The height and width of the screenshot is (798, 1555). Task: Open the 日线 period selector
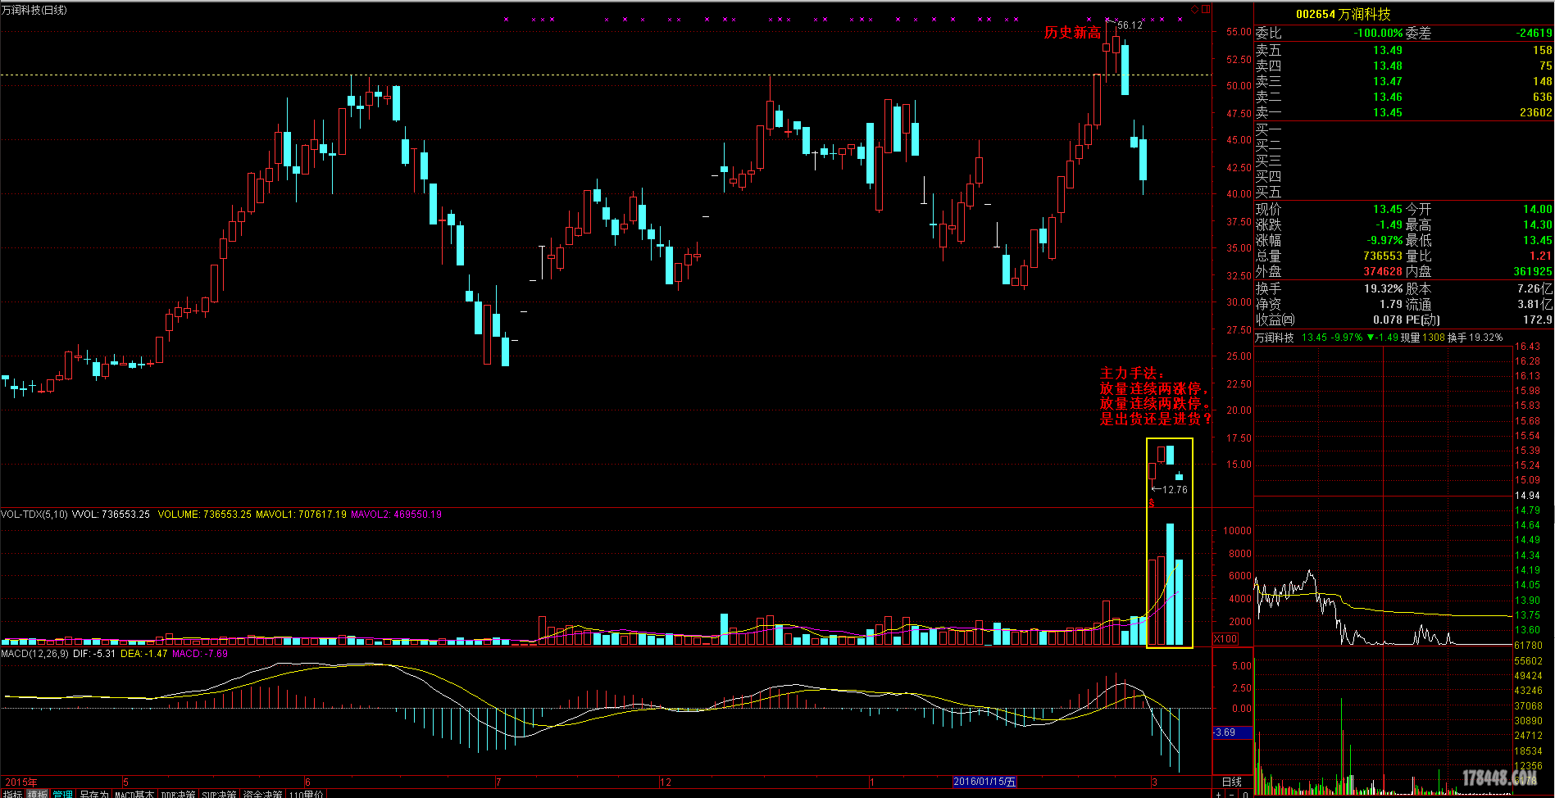pyautogui.click(x=1231, y=782)
